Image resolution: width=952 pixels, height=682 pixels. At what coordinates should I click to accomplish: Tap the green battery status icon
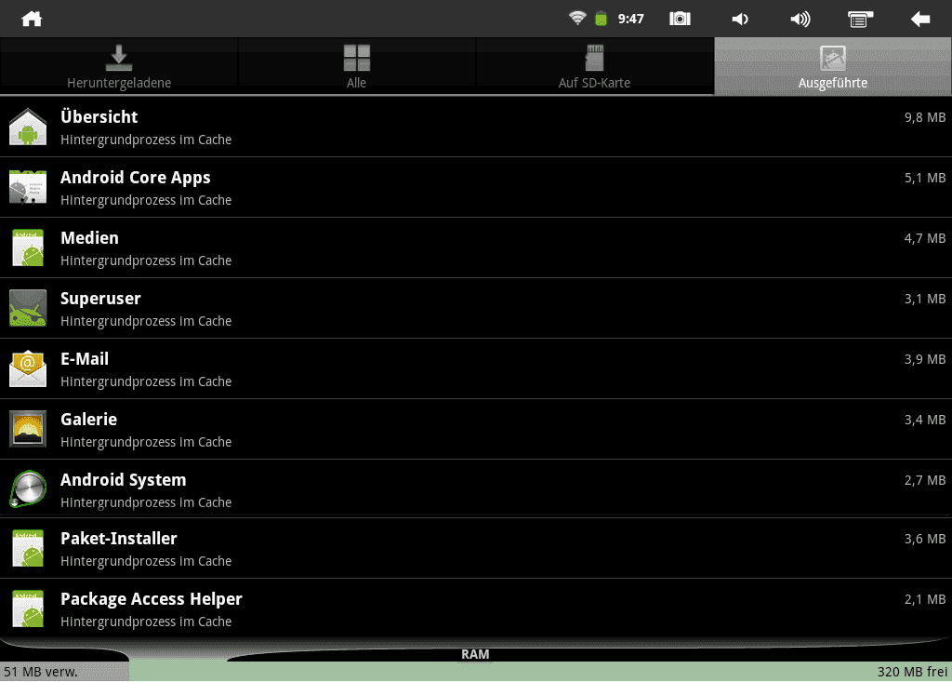pos(602,19)
